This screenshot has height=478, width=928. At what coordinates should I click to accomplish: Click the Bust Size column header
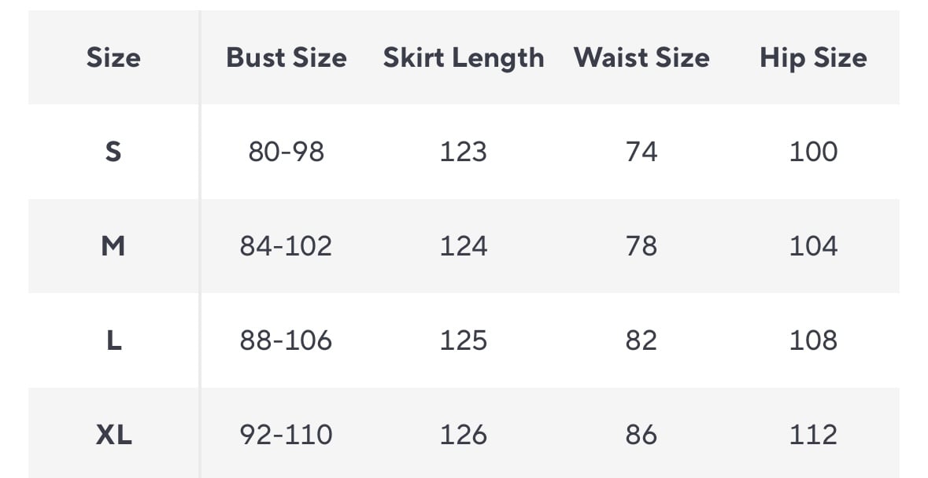287,58
